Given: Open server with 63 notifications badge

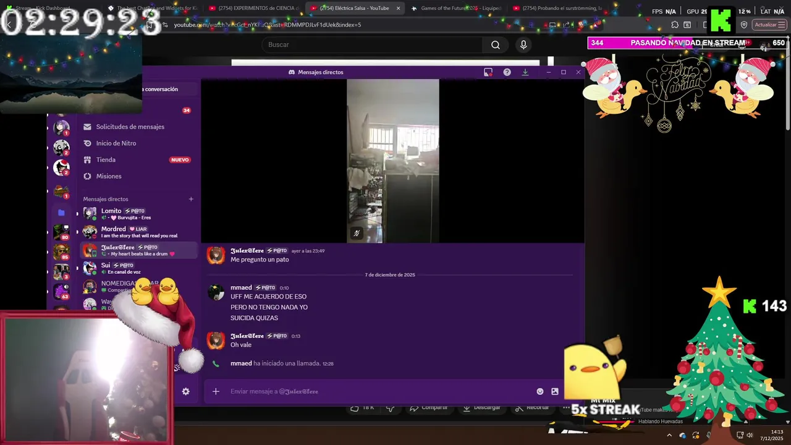Looking at the screenshot, I should (x=61, y=290).
